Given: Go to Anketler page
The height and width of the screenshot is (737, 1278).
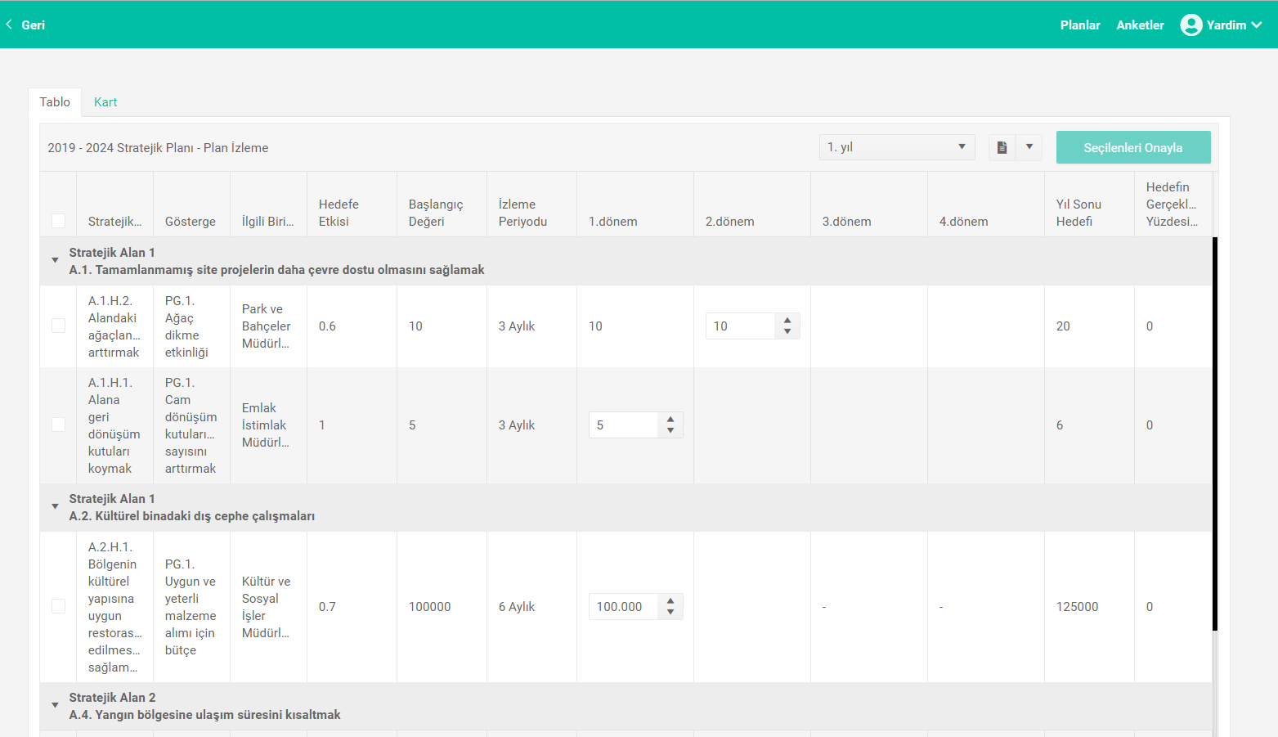Looking at the screenshot, I should pyautogui.click(x=1140, y=25).
